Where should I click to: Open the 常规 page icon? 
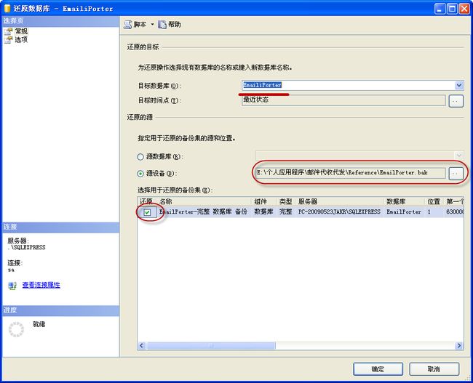click(x=8, y=31)
